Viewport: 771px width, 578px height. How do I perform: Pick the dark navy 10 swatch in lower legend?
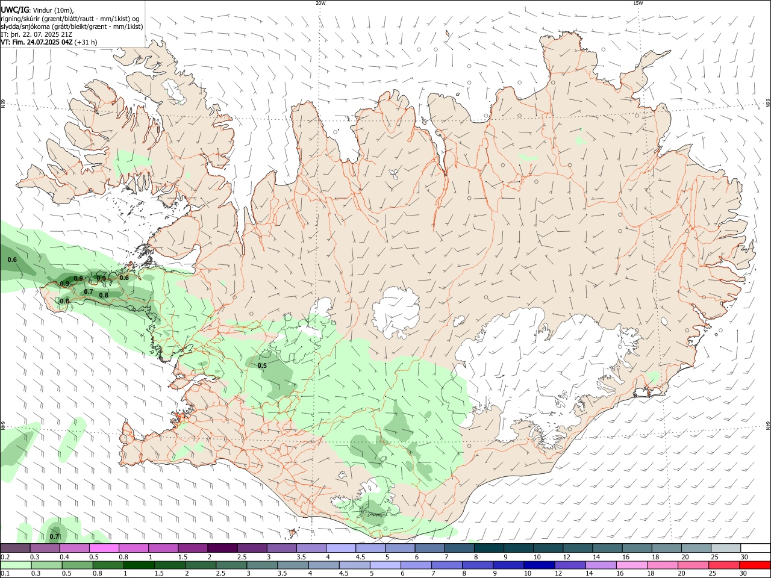tap(539, 565)
